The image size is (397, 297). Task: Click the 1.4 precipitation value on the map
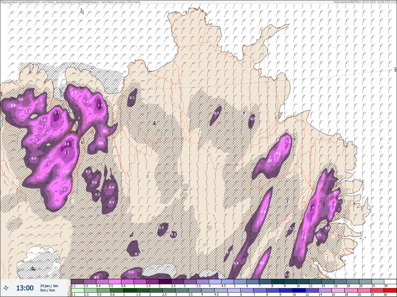(x=43, y=120)
